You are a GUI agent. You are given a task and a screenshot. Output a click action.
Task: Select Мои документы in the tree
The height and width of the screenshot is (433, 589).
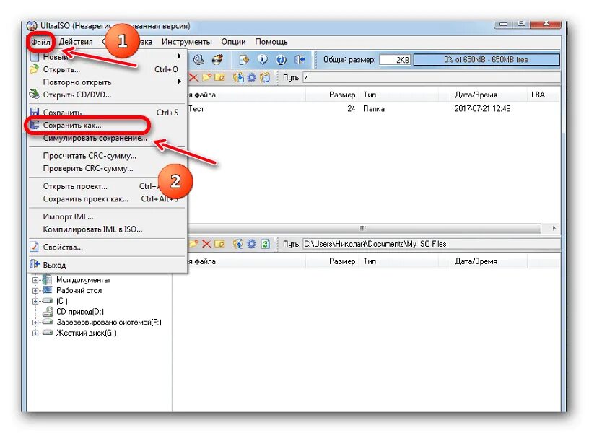pos(83,280)
